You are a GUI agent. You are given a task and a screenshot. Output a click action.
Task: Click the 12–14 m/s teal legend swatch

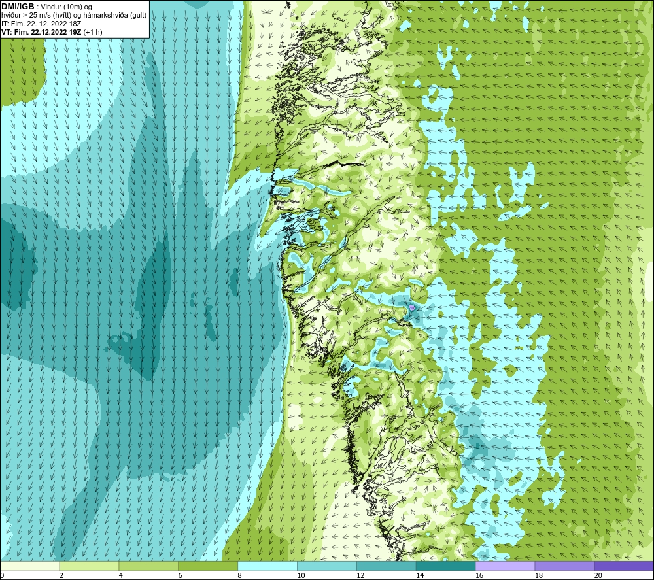click(x=387, y=566)
